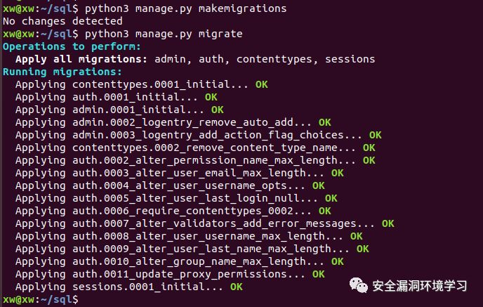
Task: Click the 'Operations to perform:' heading
Action: point(72,46)
